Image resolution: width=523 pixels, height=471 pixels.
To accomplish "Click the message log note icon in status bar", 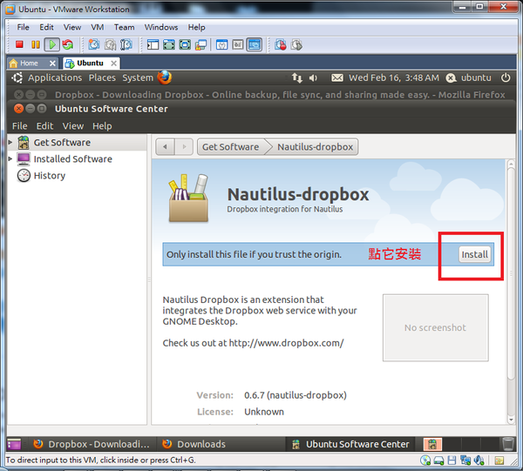I will pyautogui.click(x=499, y=461).
